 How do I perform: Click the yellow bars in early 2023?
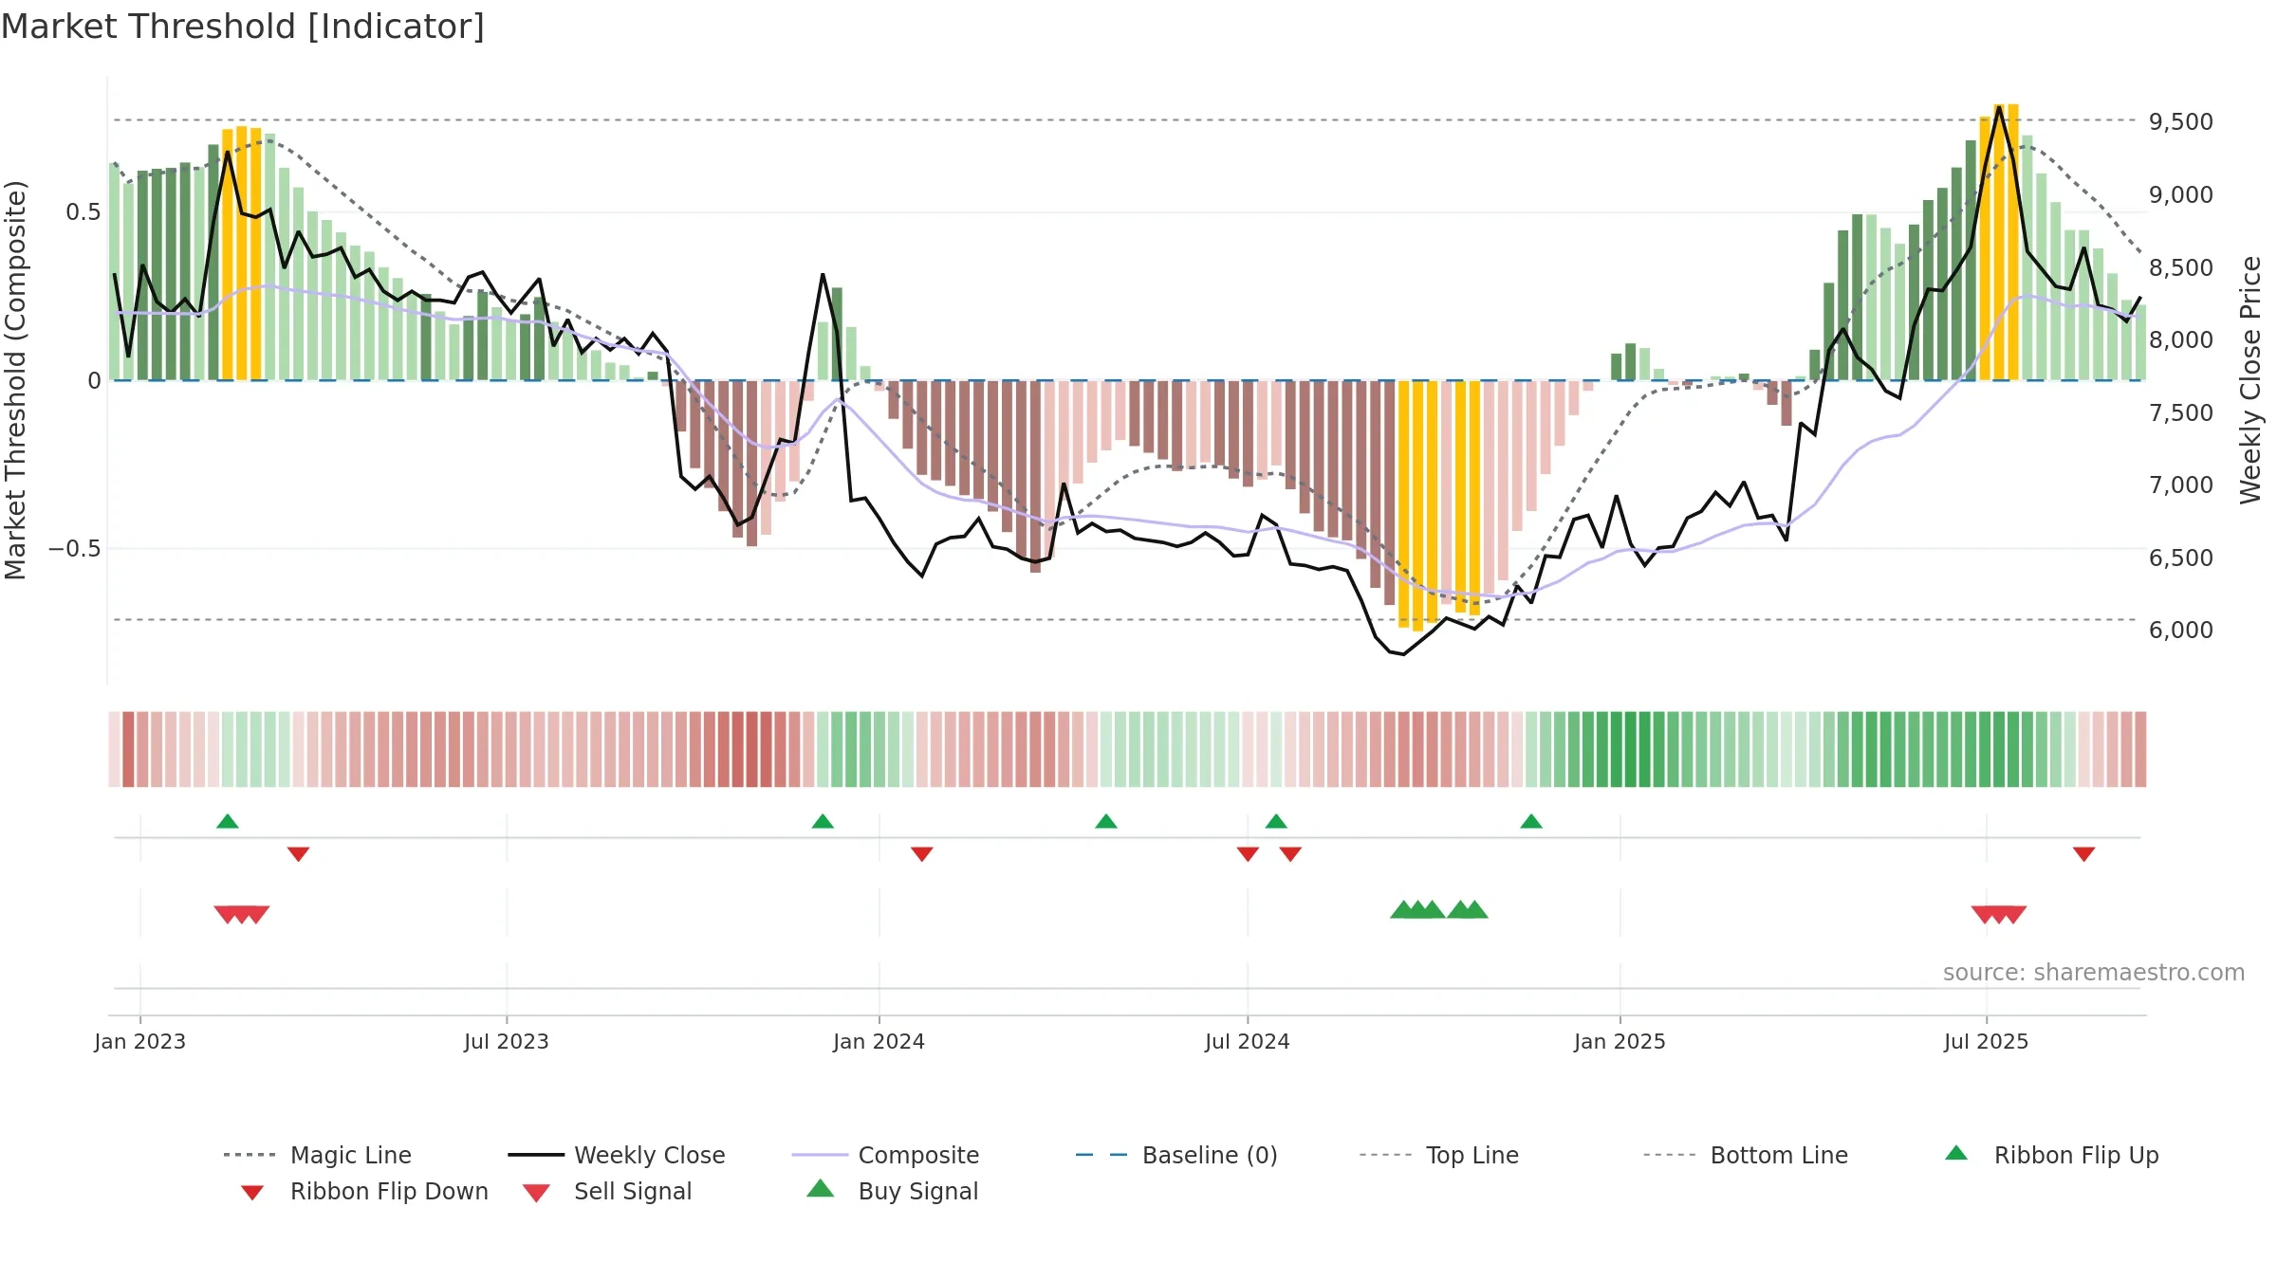(242, 253)
